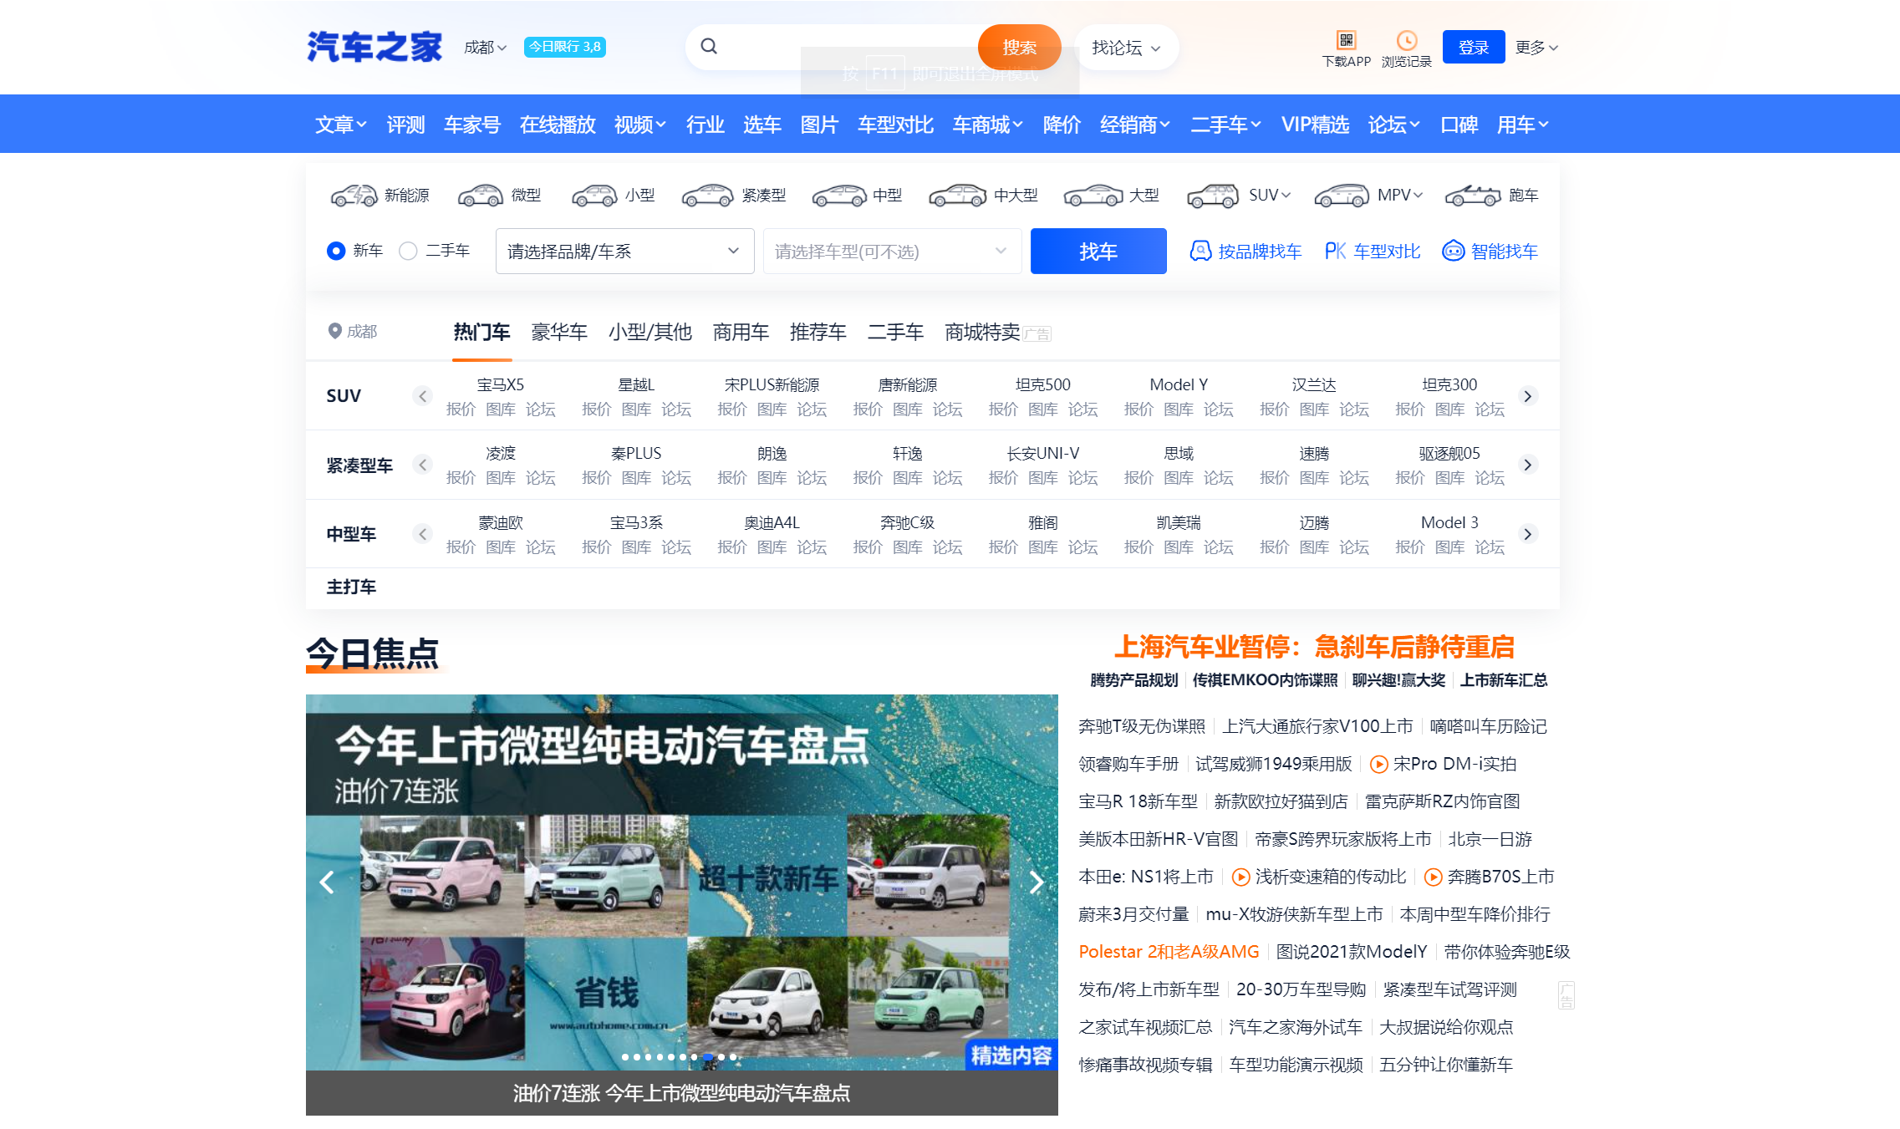
Task: Open headline 上海汽车业暂停：急刹车后静待重启
Action: coord(1314,647)
